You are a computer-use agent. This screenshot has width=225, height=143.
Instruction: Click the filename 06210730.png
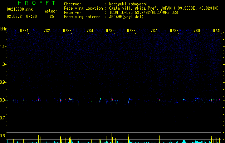pos(20,10)
